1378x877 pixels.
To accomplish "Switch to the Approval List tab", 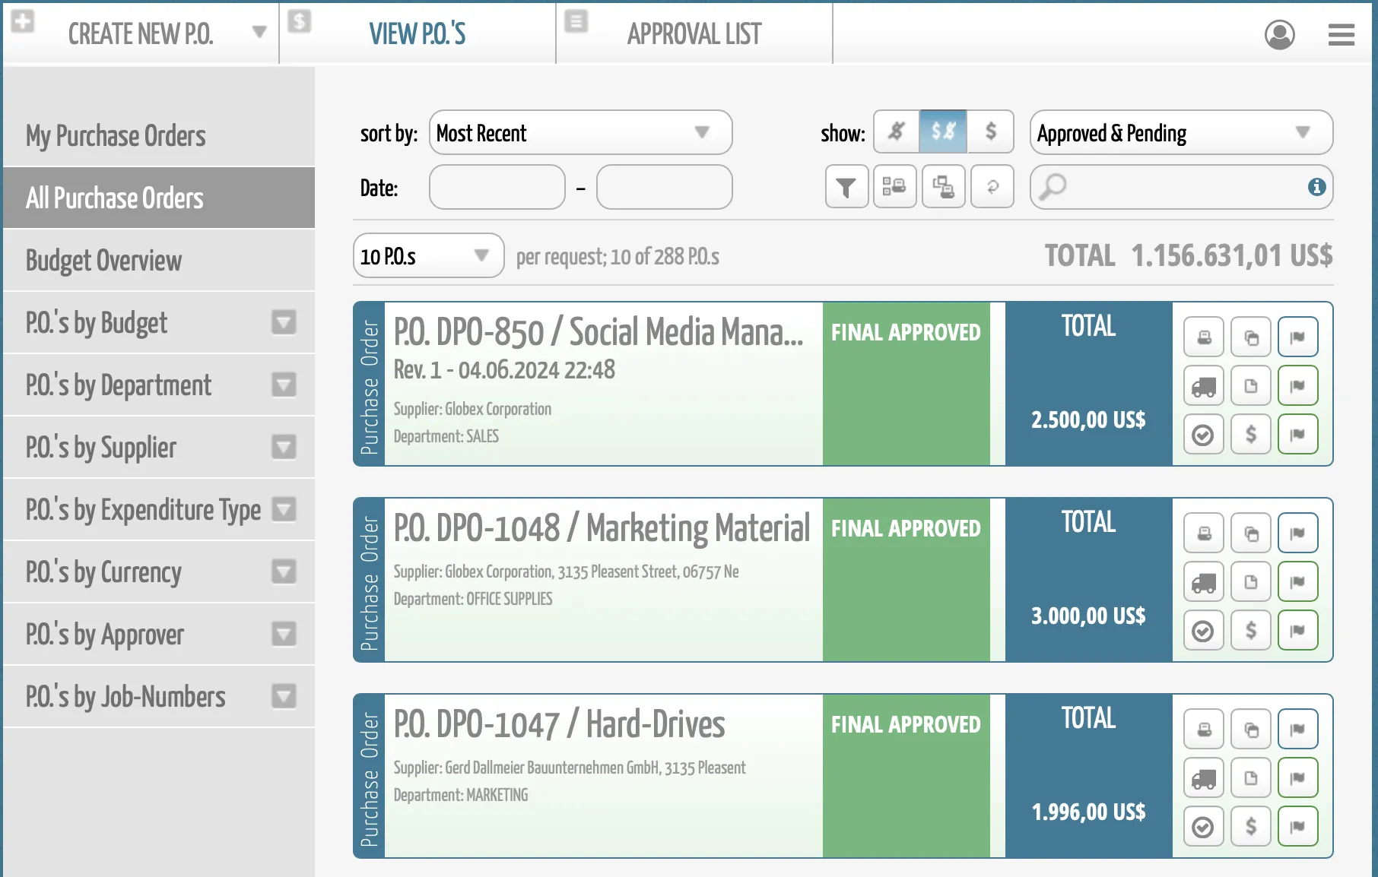I will pos(694,33).
